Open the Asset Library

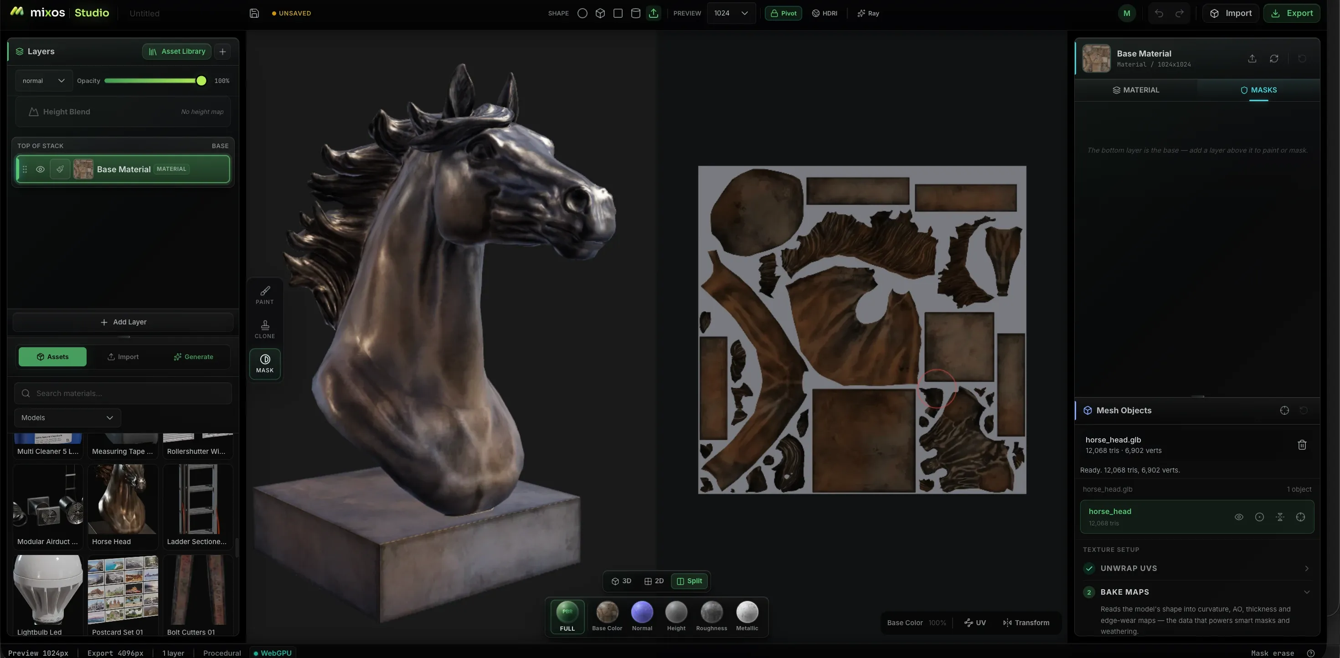click(177, 51)
